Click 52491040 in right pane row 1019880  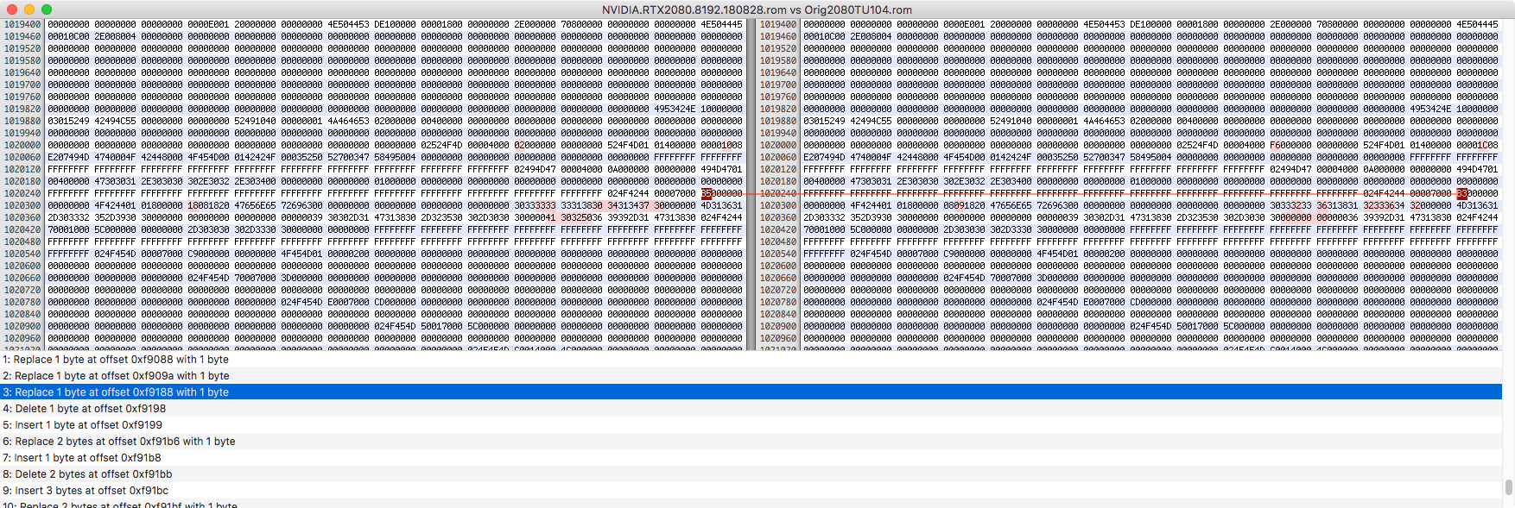pos(1011,121)
